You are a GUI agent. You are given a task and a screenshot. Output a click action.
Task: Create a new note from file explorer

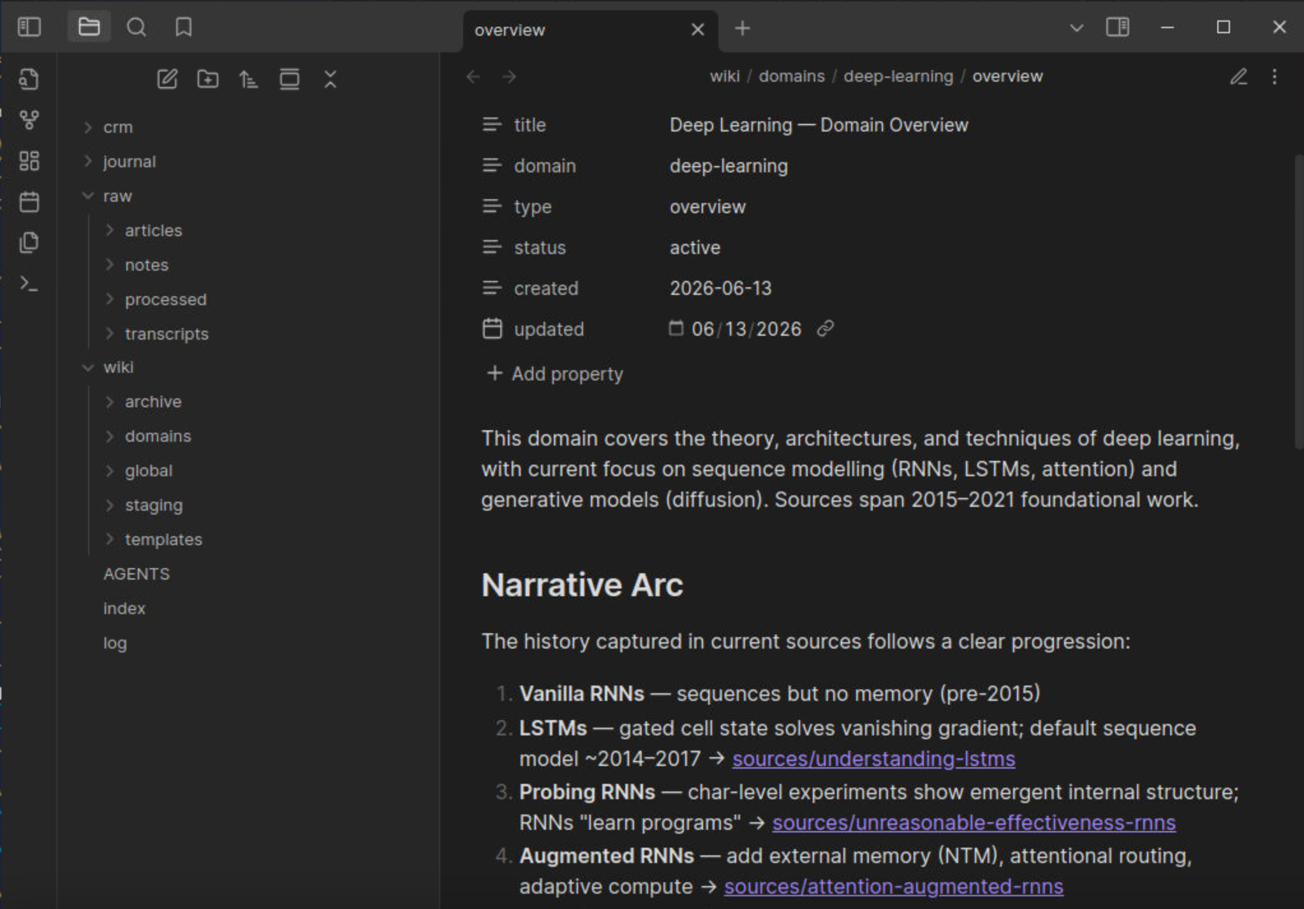167,79
